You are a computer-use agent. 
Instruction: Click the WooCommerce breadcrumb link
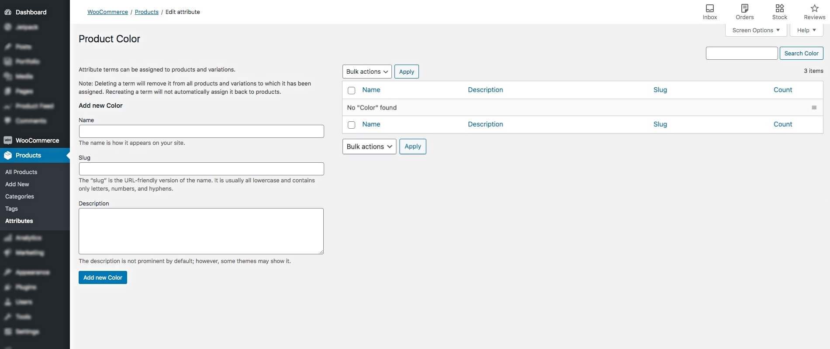click(107, 12)
